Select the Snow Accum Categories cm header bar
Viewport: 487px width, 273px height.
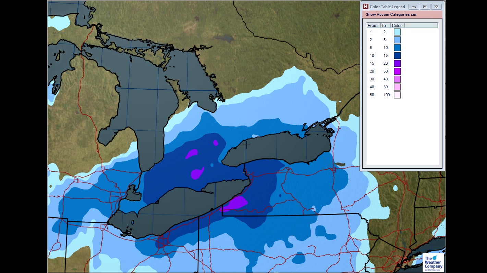click(x=391, y=14)
